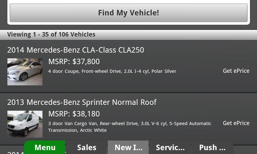Screen dimensions: 257x154
Task: Open the Push ... tab
Action: (212, 147)
